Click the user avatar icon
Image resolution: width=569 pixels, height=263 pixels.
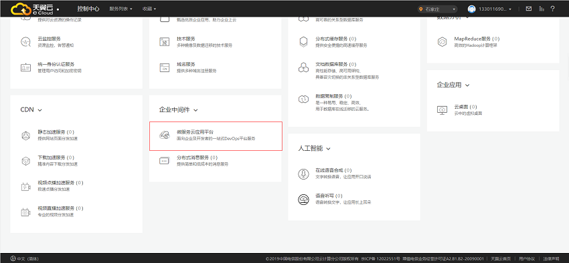tap(472, 9)
